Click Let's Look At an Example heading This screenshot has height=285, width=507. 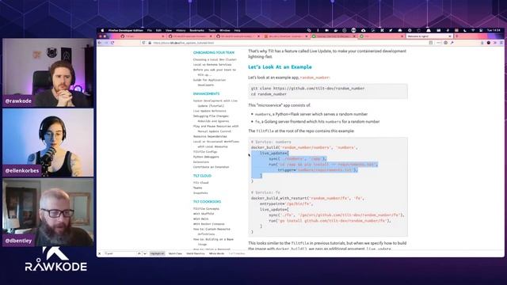click(x=280, y=66)
